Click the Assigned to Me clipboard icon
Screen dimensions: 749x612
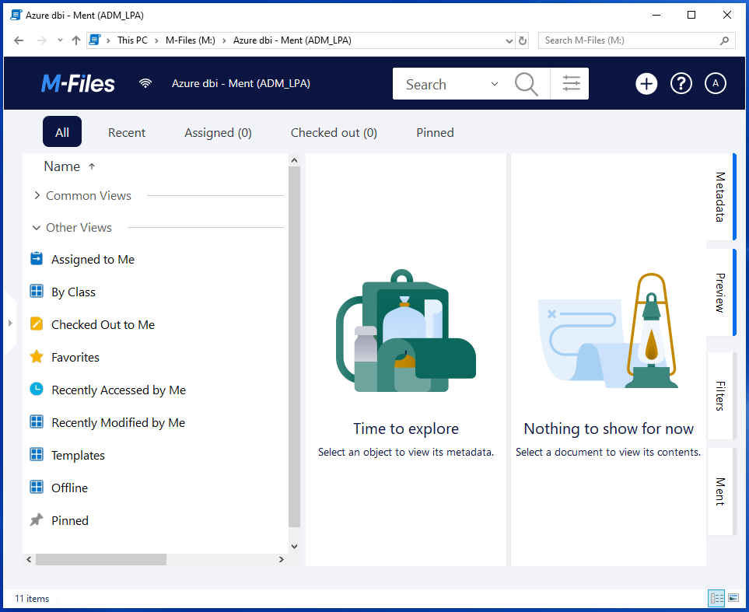(x=37, y=258)
